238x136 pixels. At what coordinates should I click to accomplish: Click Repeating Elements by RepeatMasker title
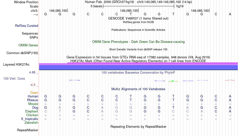138,126
